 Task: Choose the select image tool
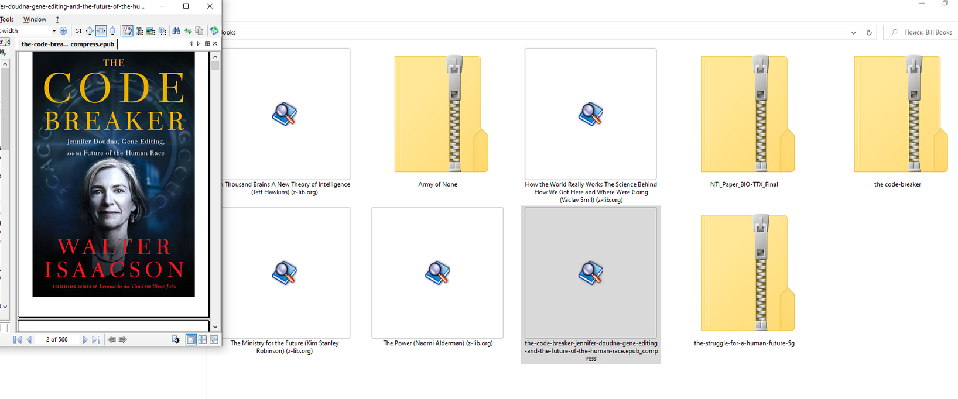pyautogui.click(x=150, y=31)
